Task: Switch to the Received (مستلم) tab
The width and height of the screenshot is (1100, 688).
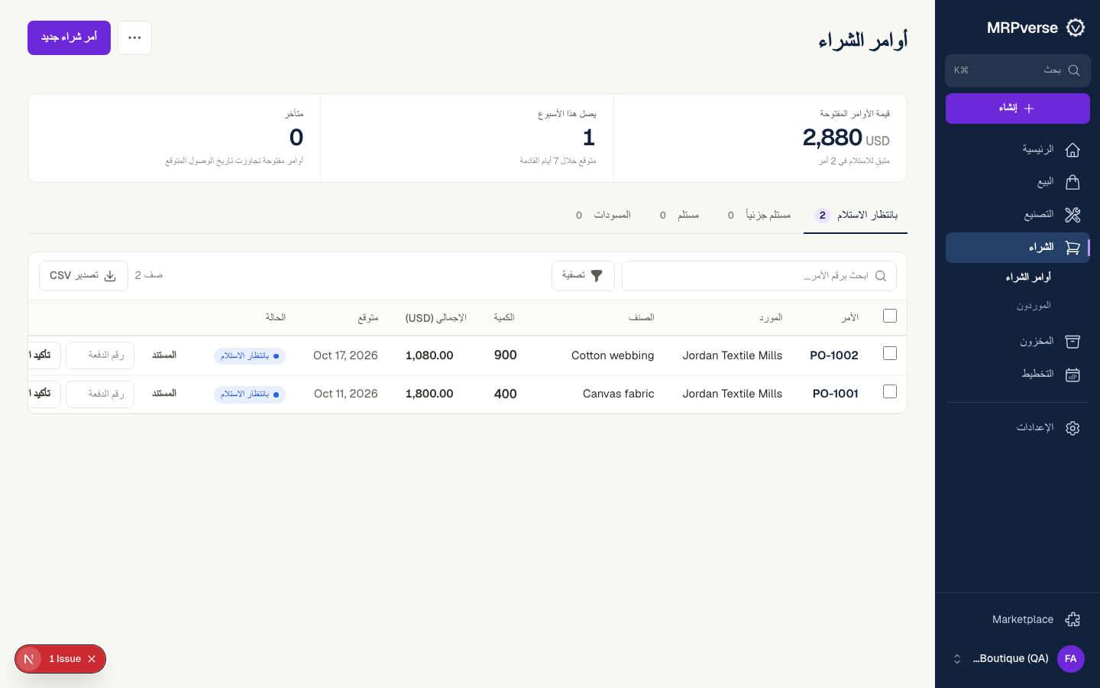Action: click(679, 216)
